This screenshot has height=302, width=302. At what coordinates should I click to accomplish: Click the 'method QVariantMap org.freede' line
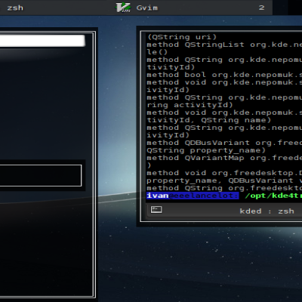coord(224,158)
